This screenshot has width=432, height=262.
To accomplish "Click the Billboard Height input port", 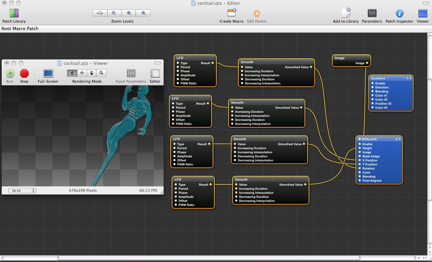I will pos(360,148).
